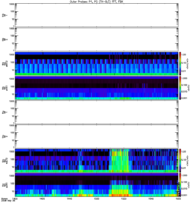
Task: Select the 1600 time axis label
Action: point(178,199)
